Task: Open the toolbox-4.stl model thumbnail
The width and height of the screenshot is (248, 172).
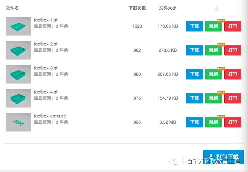Action: tap(18, 98)
